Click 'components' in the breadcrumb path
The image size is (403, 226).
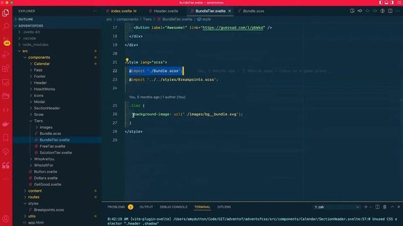127,19
